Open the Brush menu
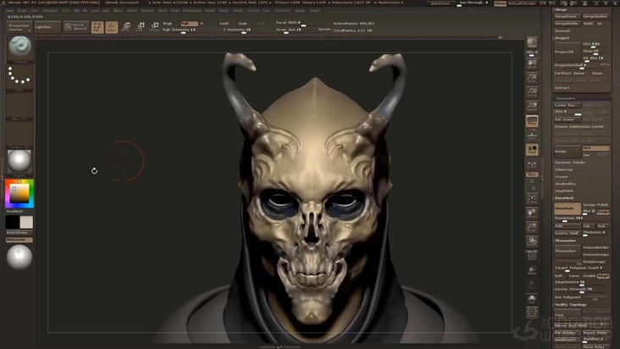620x349 pixels. pos(22,11)
